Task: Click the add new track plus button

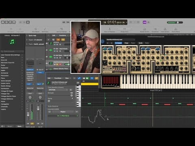Action: pyautogui.click(x=48, y=40)
